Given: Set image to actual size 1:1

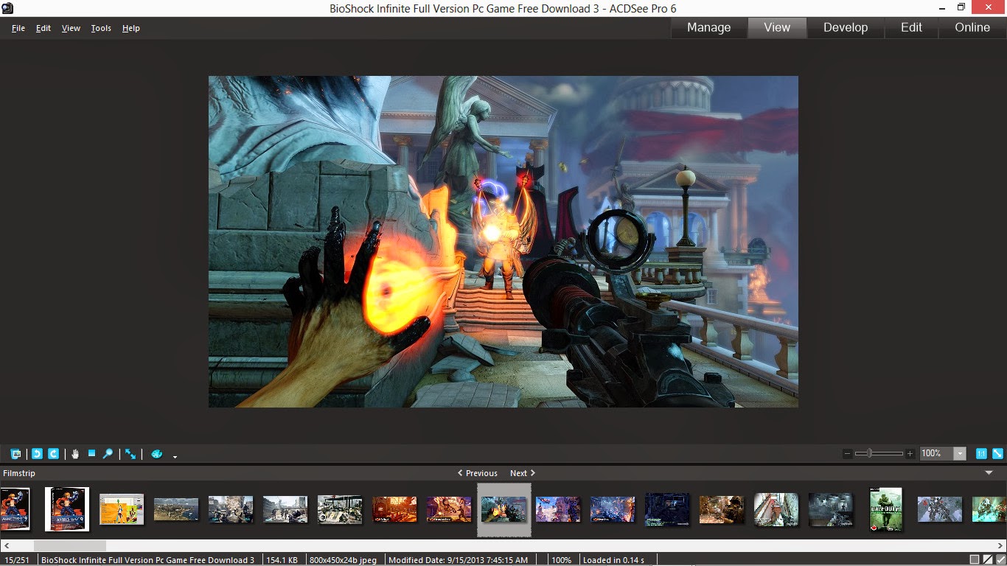Looking at the screenshot, I should coord(981,454).
